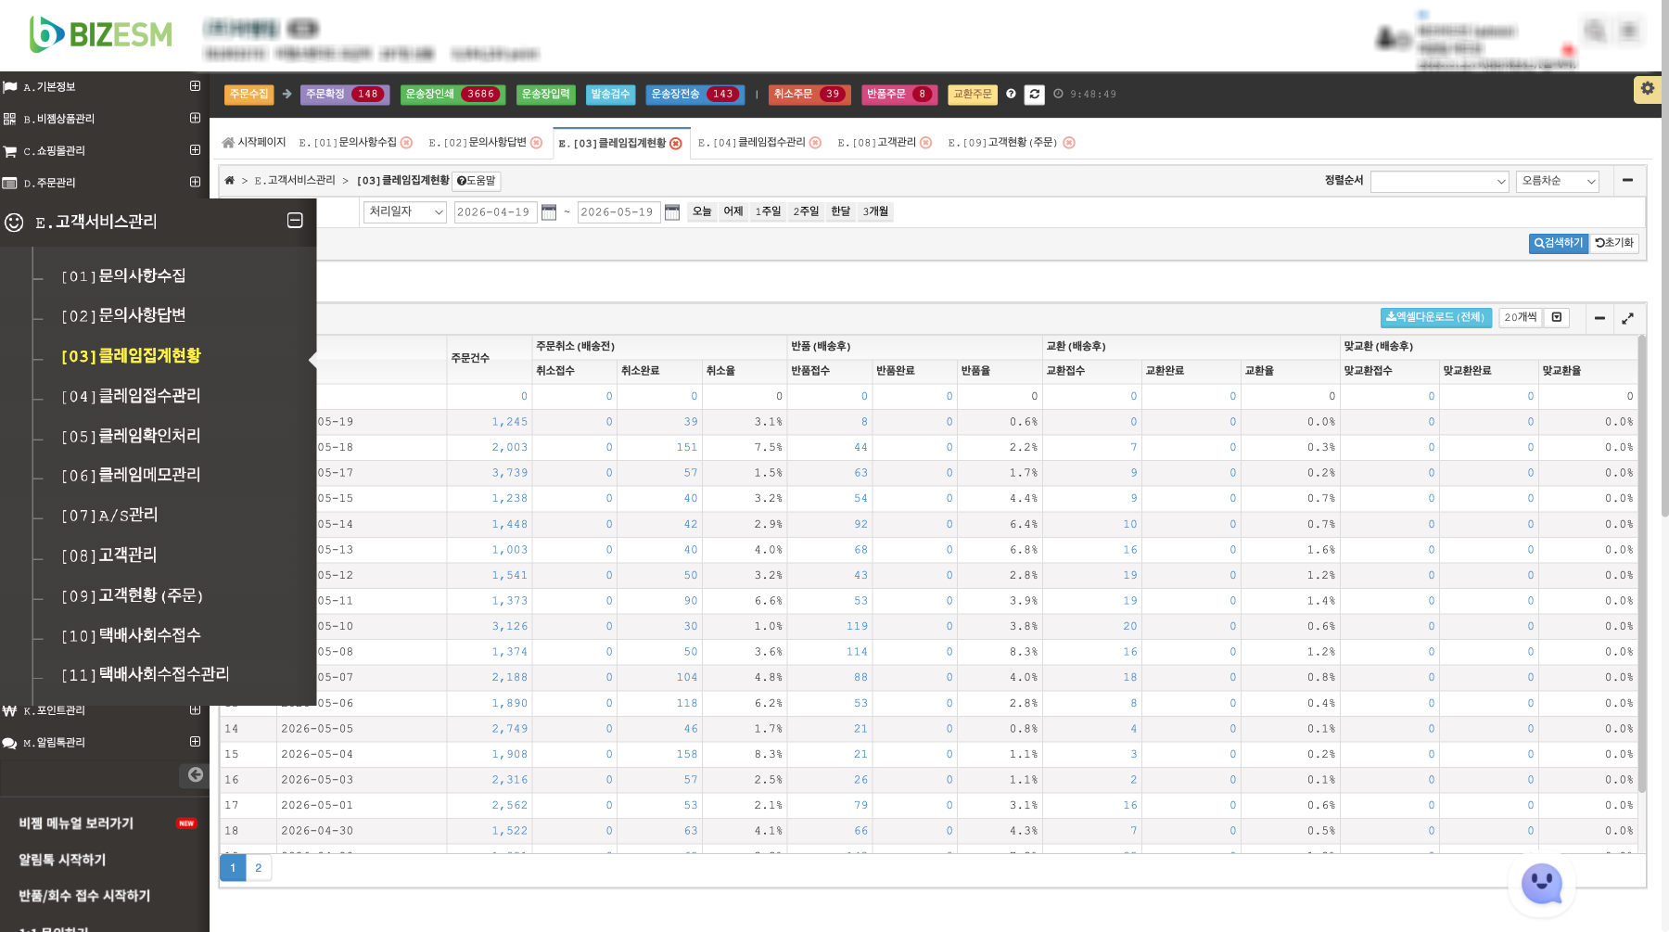Image resolution: width=1669 pixels, height=932 pixels.
Task: Expand the A.기본정보 menu section
Action: tap(195, 86)
